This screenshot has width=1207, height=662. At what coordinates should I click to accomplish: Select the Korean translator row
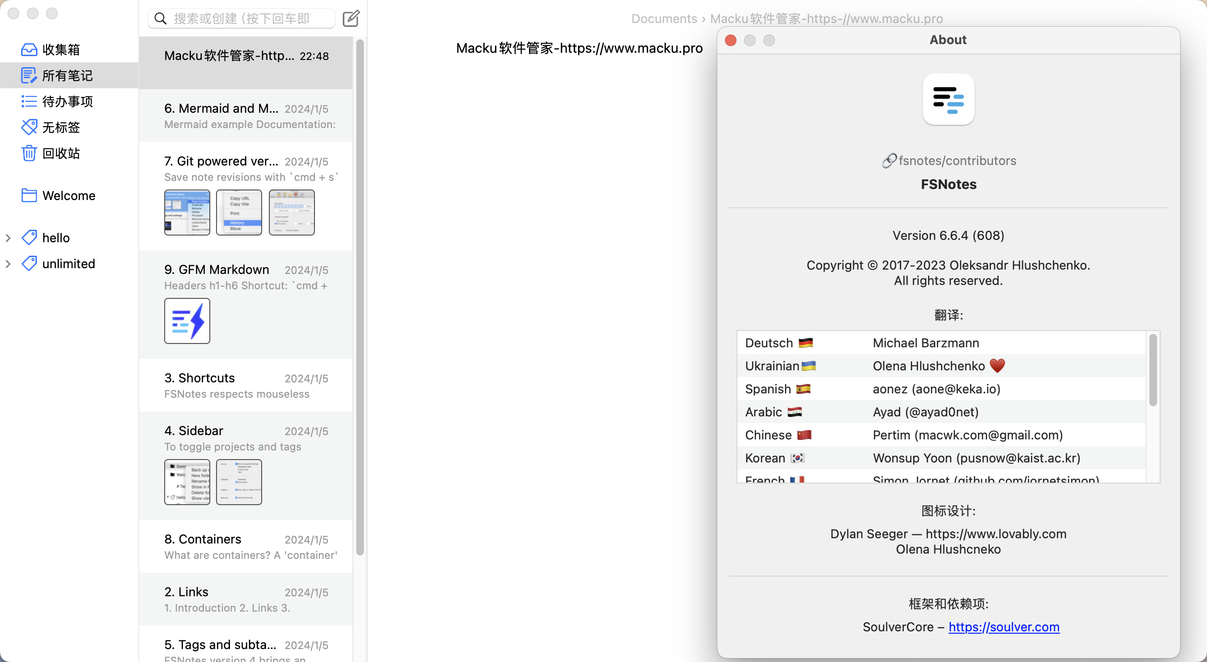click(941, 458)
